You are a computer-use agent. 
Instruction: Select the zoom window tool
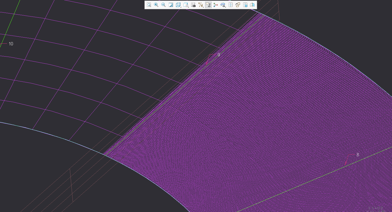pyautogui.click(x=149, y=5)
